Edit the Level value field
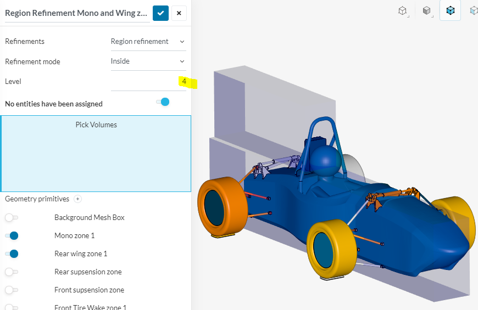478x310 pixels. pos(148,82)
